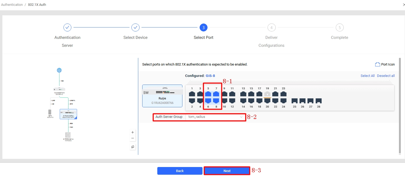Open the Auth Server Group dropdown
The width and height of the screenshot is (405, 176).
[215, 117]
